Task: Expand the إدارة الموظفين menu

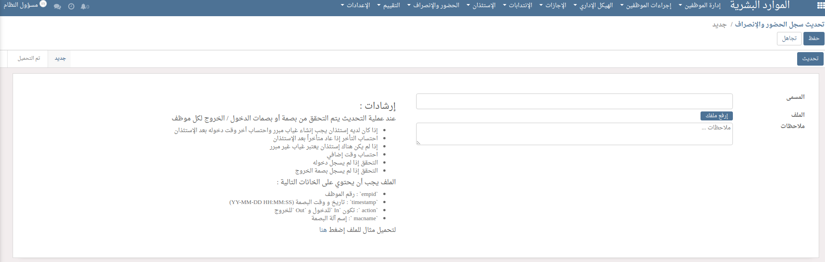Action: tap(699, 5)
